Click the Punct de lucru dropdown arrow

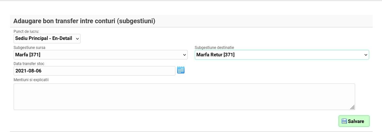click(x=77, y=39)
